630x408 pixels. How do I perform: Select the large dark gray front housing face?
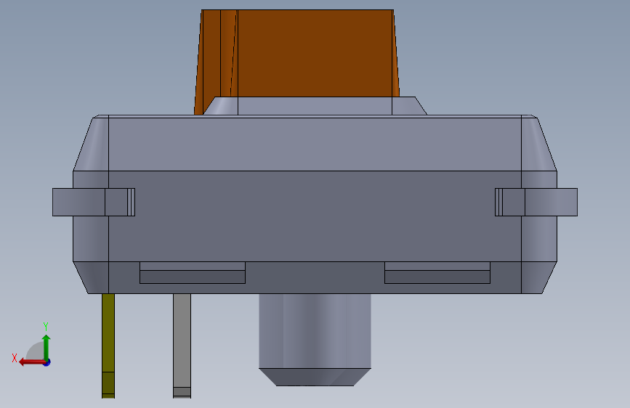315,217
